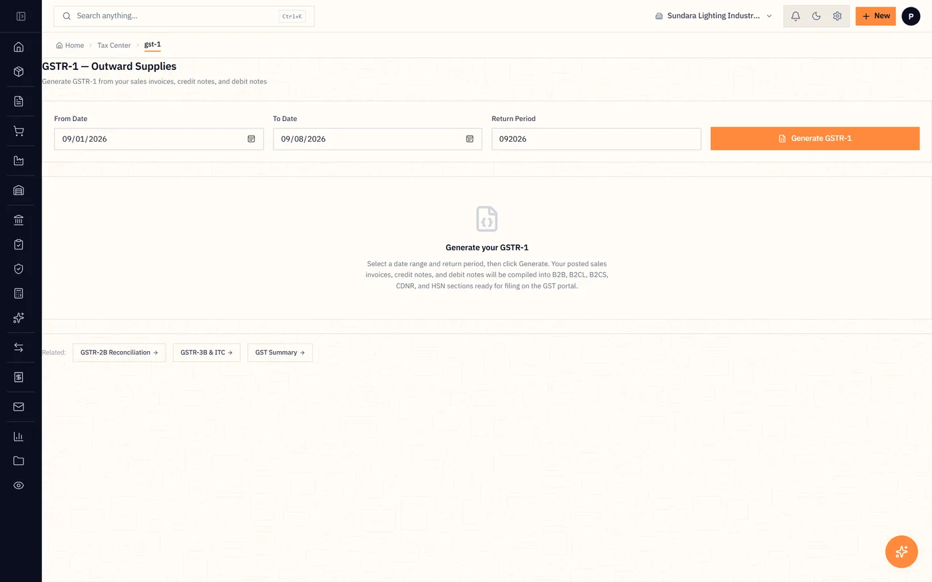The width and height of the screenshot is (932, 582).
Task: Open the folder sidebar icon
Action: pos(19,461)
